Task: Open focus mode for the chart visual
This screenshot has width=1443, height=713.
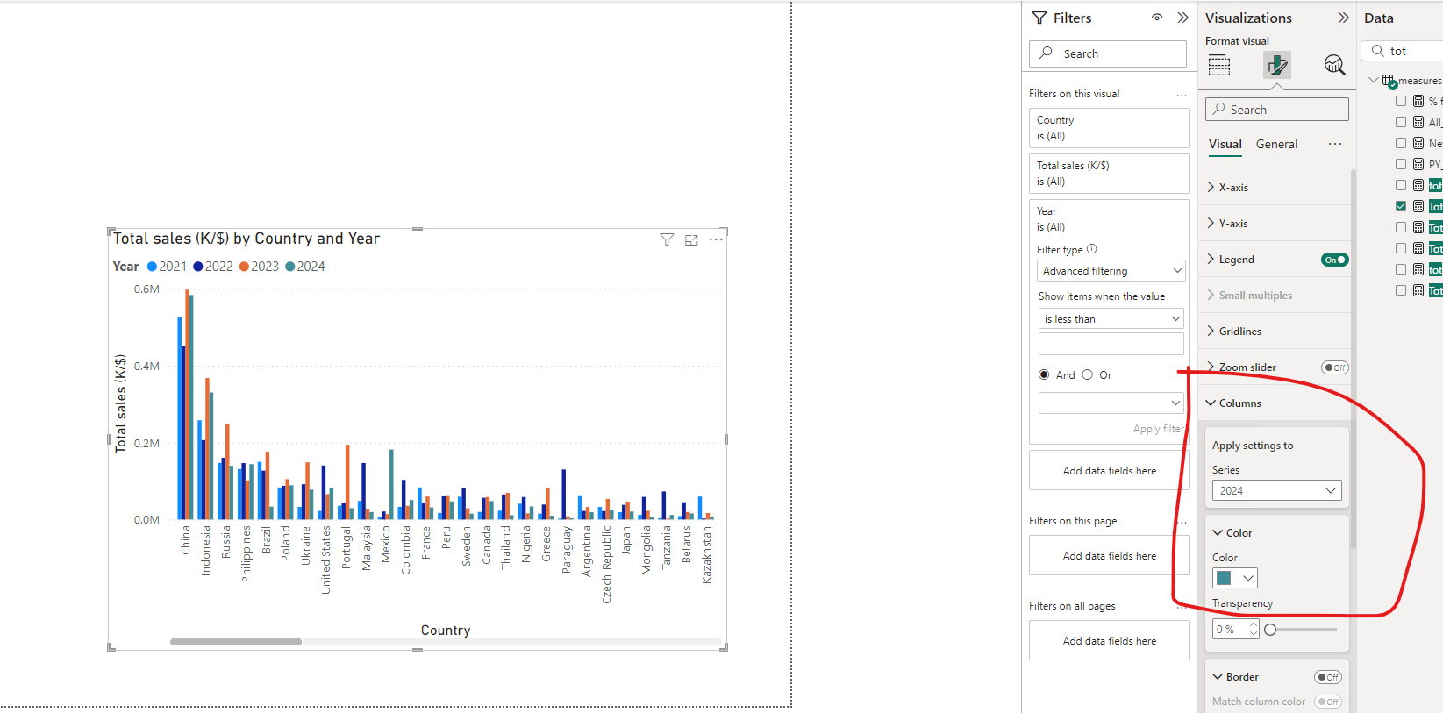Action: (x=691, y=239)
